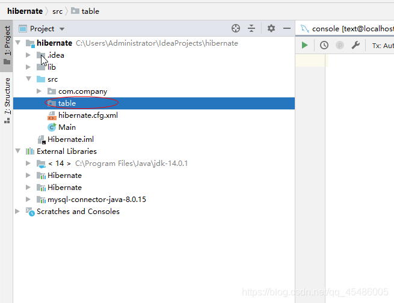Click the Main class icon
The width and height of the screenshot is (394, 303).
pyautogui.click(x=52, y=127)
